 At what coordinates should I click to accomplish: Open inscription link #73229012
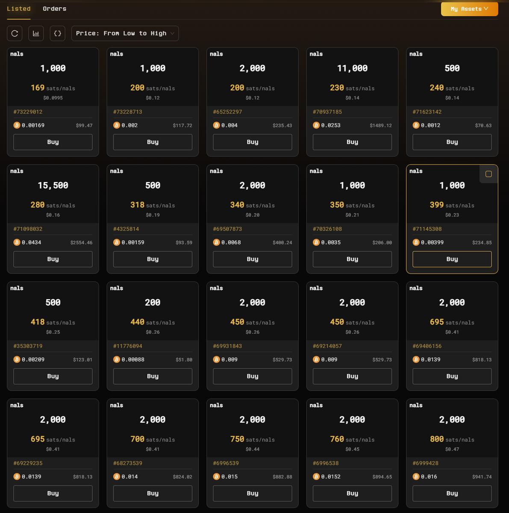click(x=28, y=112)
